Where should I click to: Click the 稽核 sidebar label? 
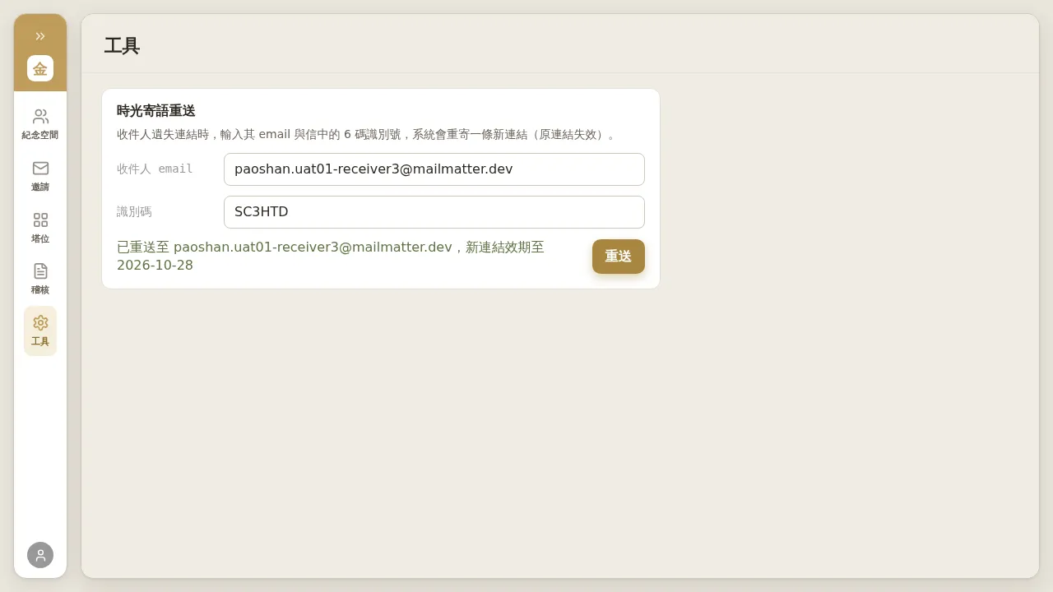point(40,289)
